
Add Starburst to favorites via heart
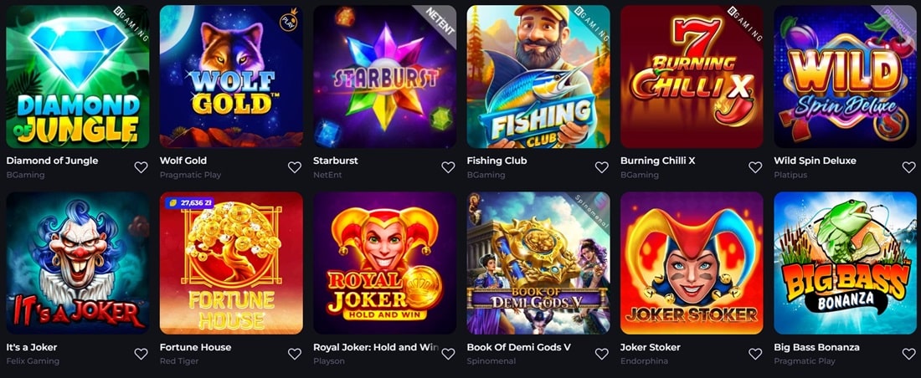(x=448, y=167)
